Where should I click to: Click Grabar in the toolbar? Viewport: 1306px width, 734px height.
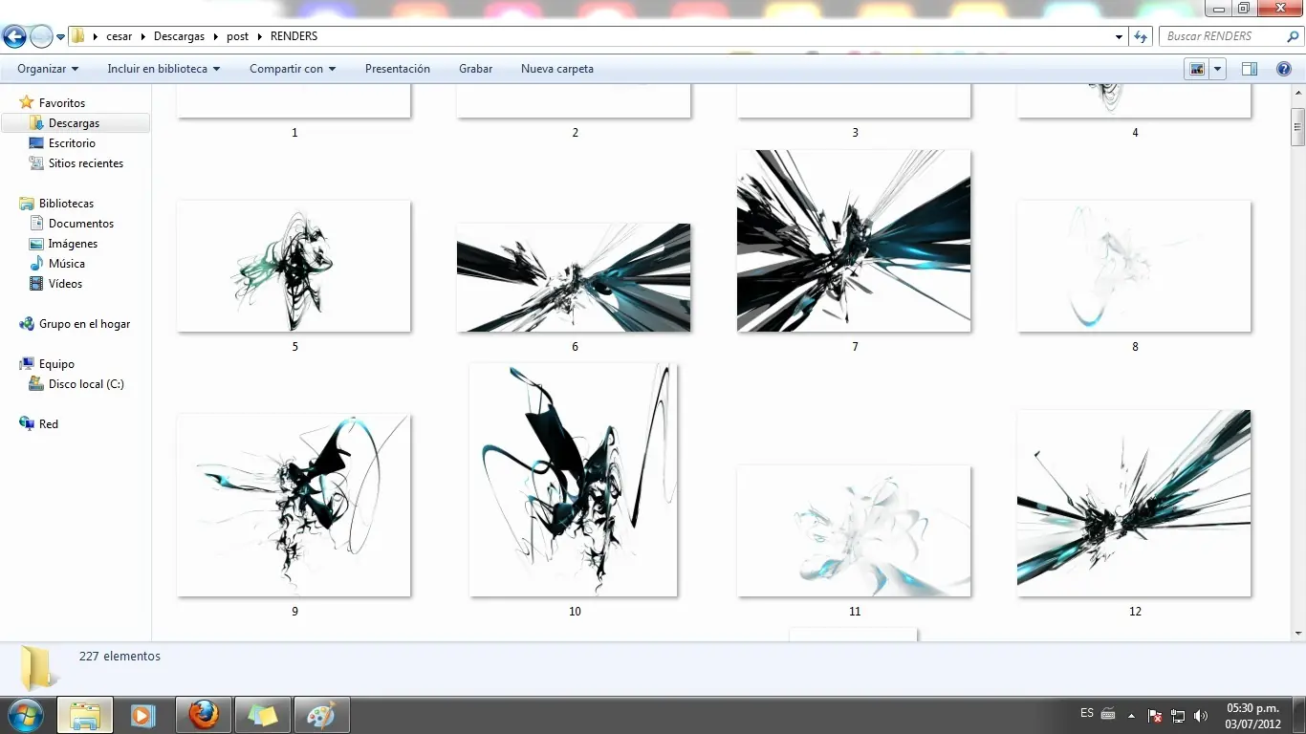[475, 69]
